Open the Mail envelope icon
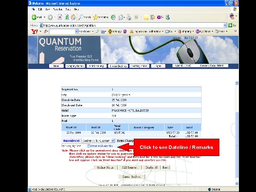Screen dimensions: 256x192 pos(121,17)
